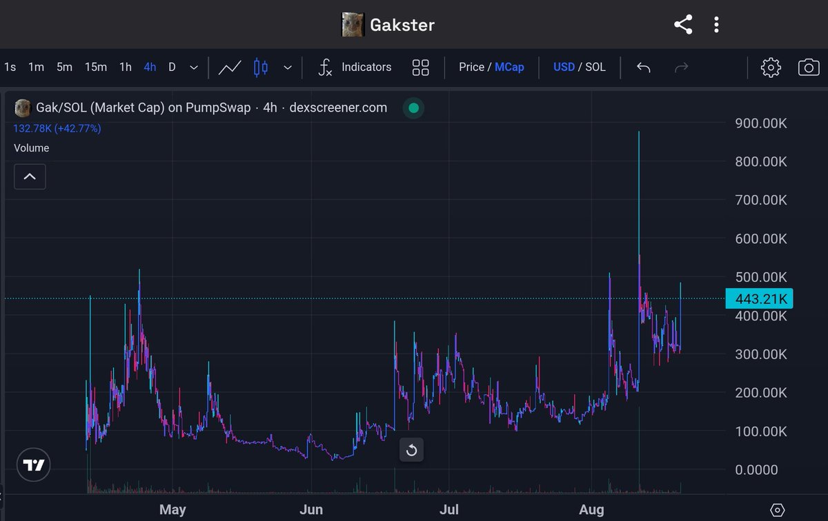The width and height of the screenshot is (828, 521).
Task: Click the 132.78K (+42.77%) value
Action: point(57,128)
